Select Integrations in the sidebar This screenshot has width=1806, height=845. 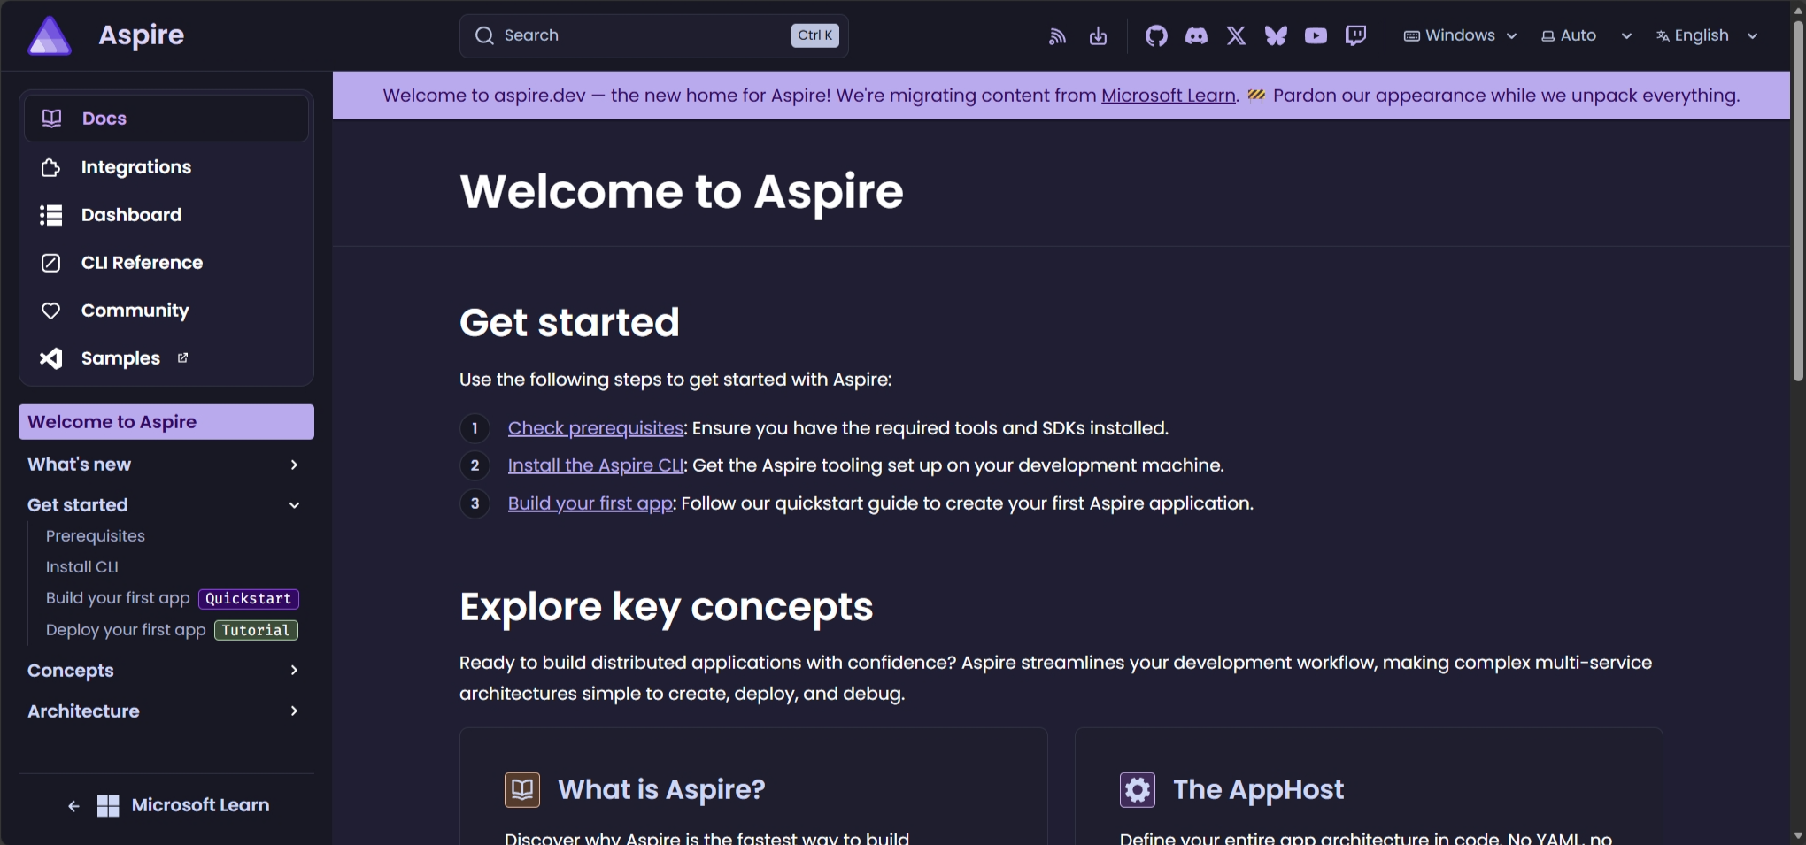[136, 166]
